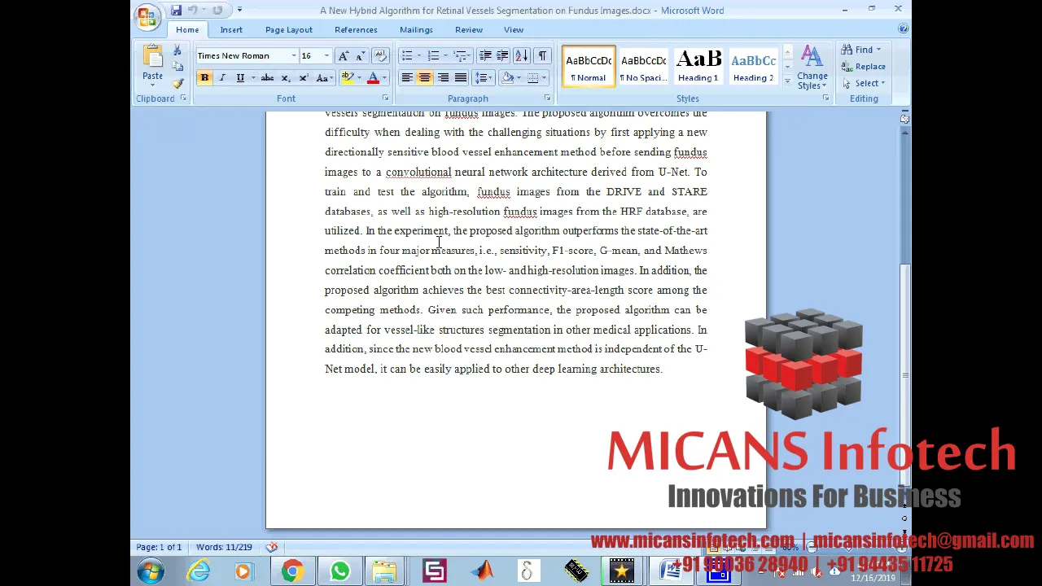The width and height of the screenshot is (1042, 586).
Task: Switch to the Page Layout tab
Action: [x=289, y=29]
